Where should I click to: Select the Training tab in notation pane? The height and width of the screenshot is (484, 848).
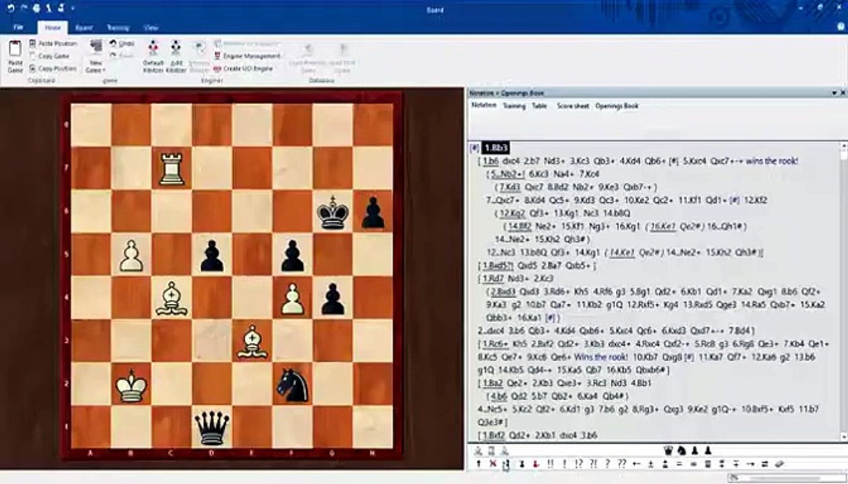coord(514,106)
